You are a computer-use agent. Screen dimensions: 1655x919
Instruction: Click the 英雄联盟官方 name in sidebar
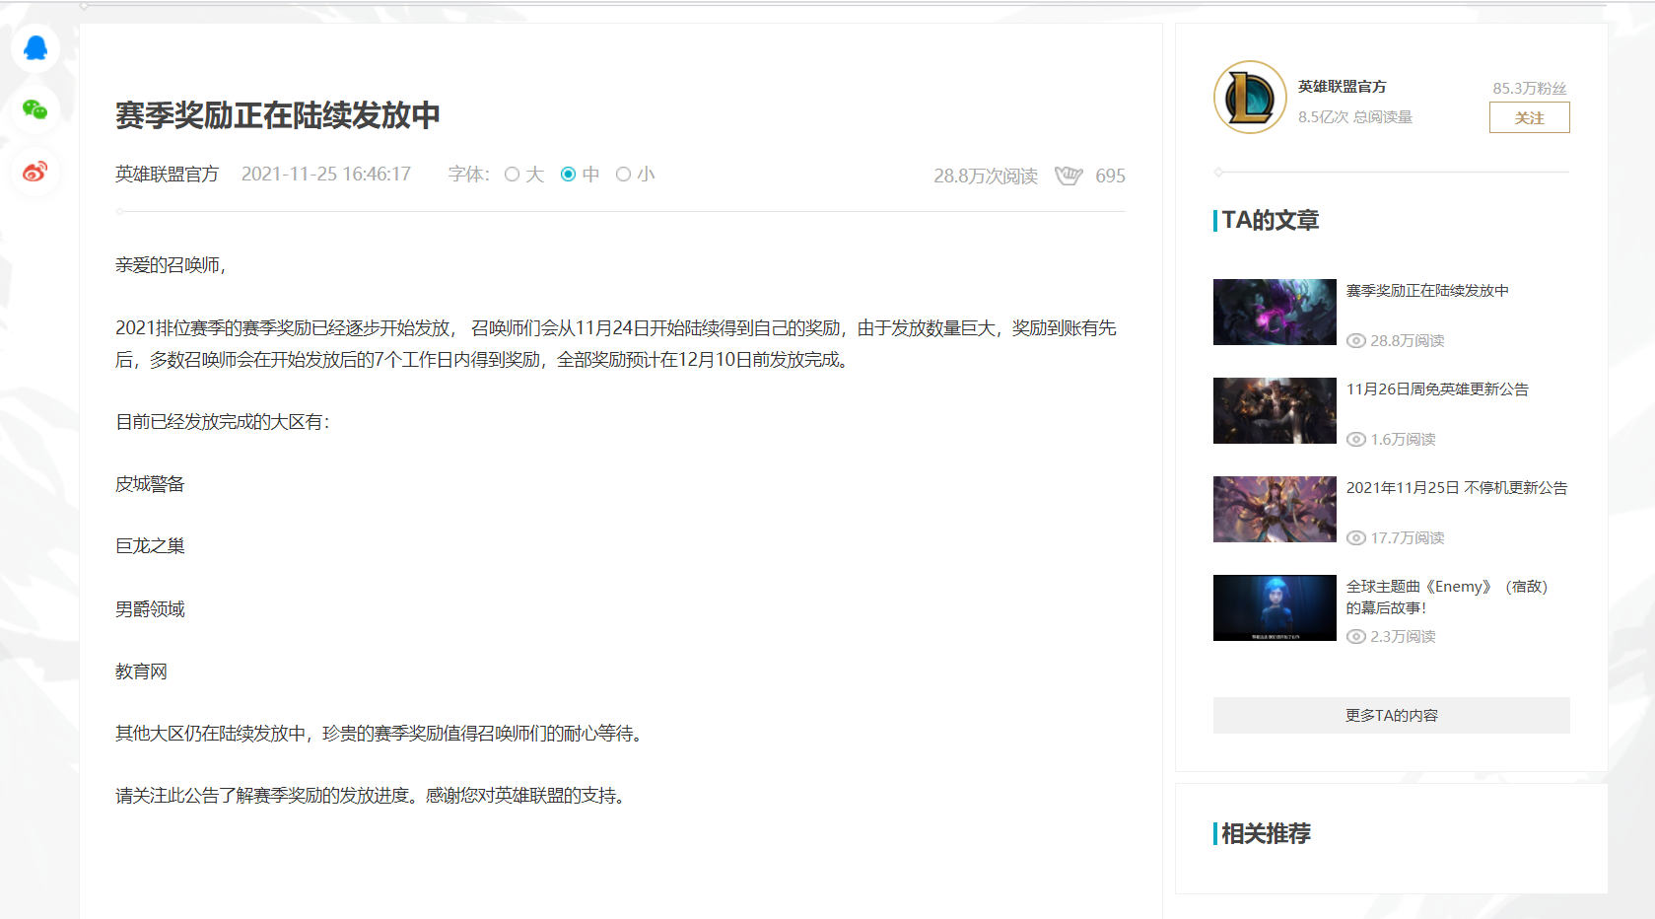point(1342,87)
